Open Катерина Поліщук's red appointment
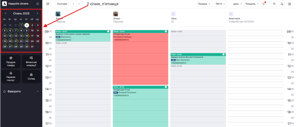Screen dimensions: 296x127 (x=140, y=60)
